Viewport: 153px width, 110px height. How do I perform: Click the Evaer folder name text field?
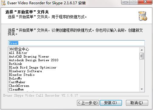pyautogui.click(x=76, y=43)
